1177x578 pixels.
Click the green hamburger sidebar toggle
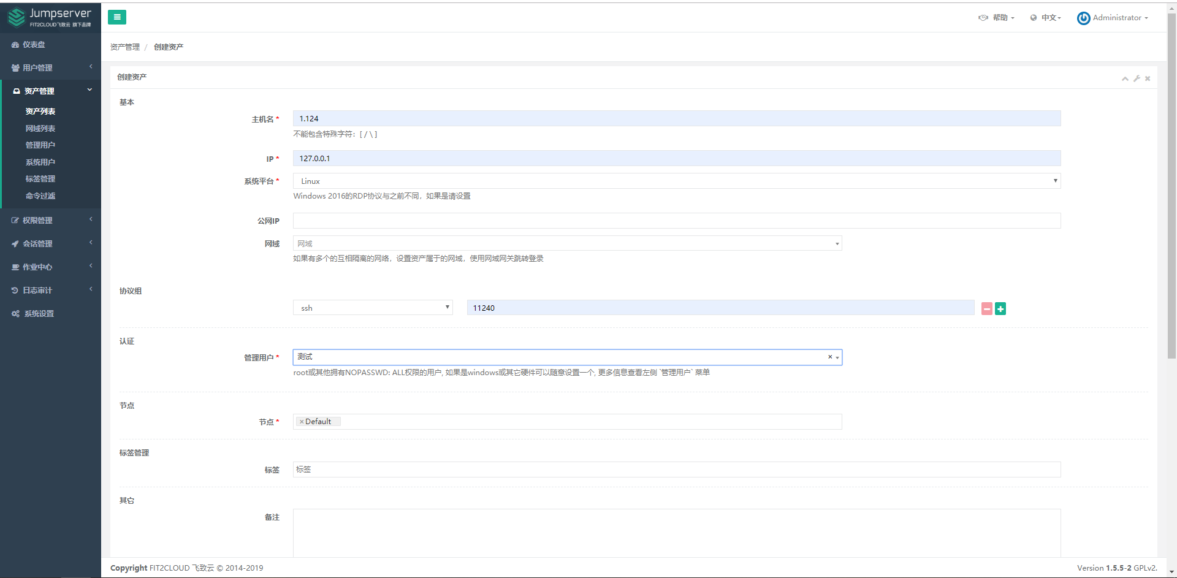click(116, 17)
